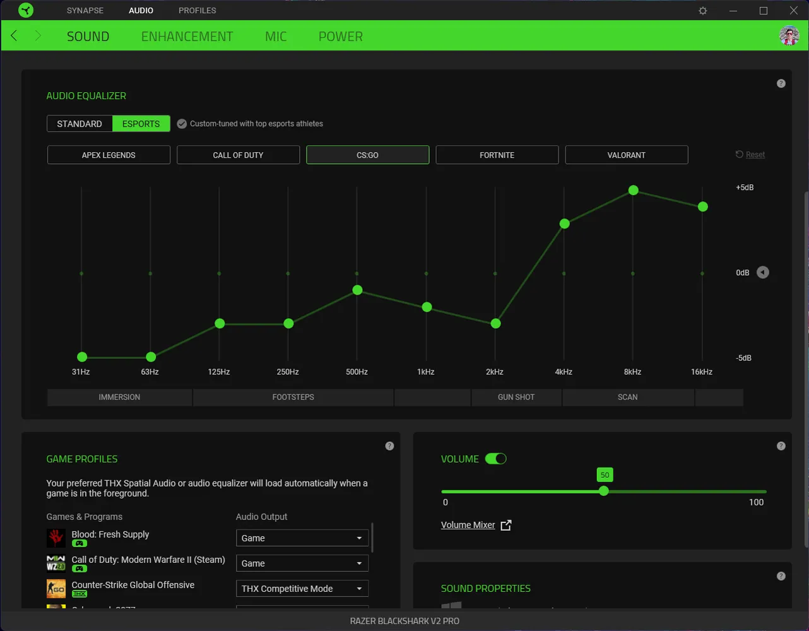Open help for Sound Properties panel

(781, 576)
